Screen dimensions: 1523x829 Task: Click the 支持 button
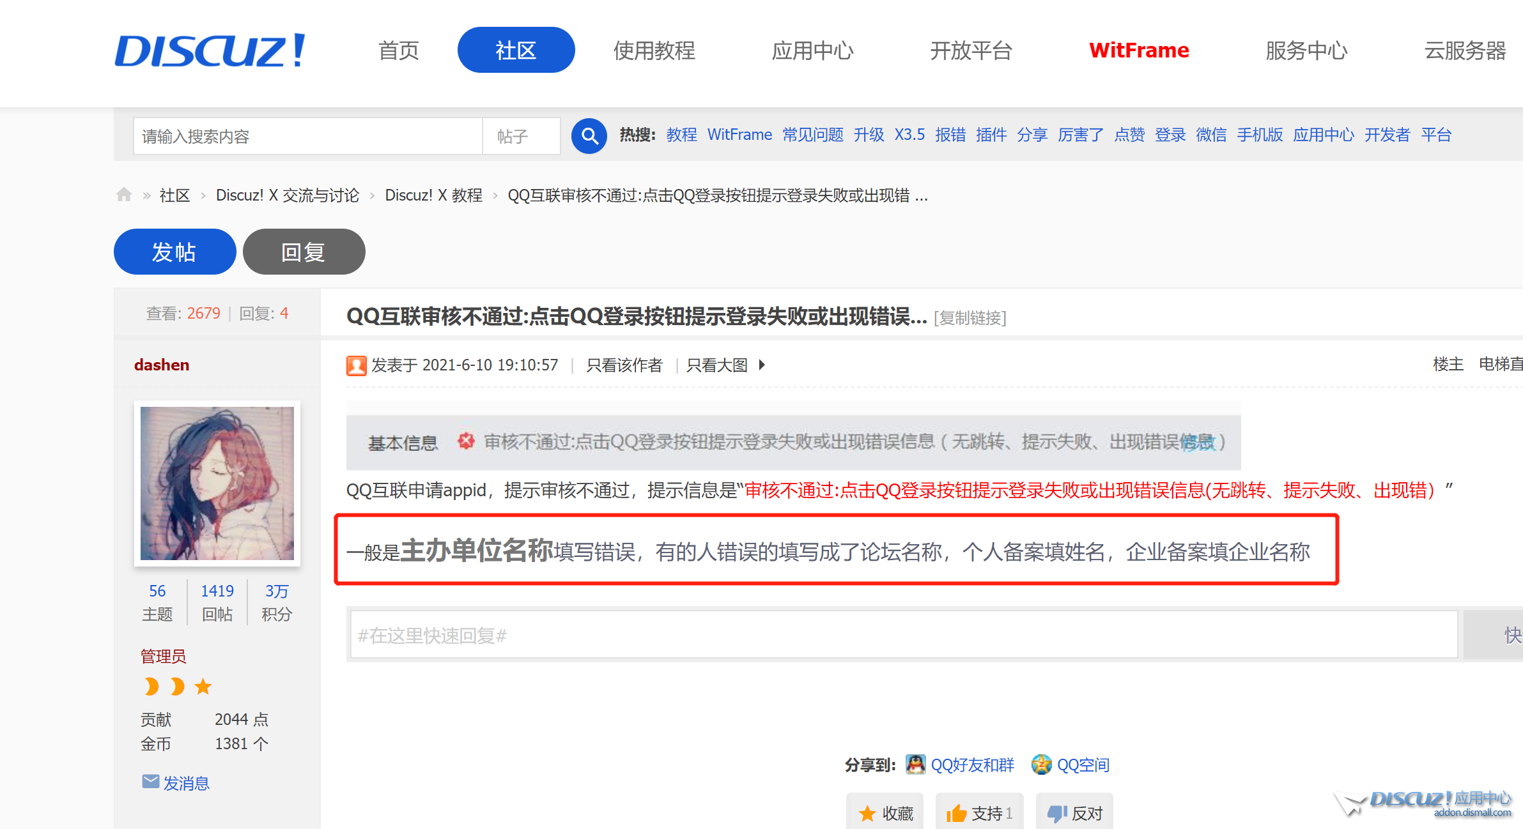pyautogui.click(x=979, y=812)
